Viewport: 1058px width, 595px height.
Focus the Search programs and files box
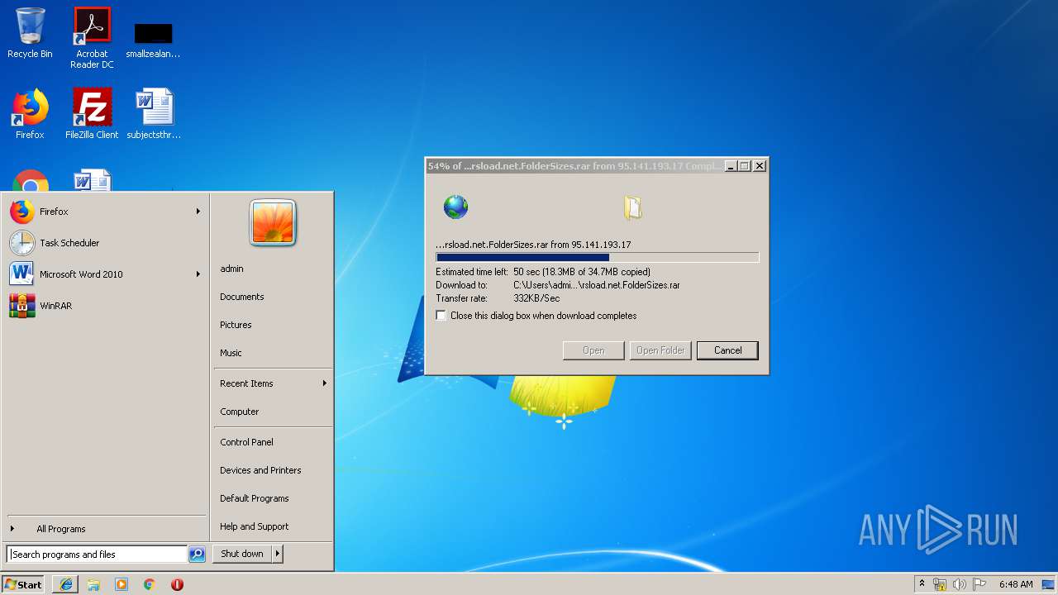[x=97, y=555]
